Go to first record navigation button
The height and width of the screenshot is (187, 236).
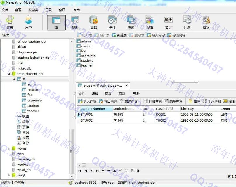(x=80, y=171)
